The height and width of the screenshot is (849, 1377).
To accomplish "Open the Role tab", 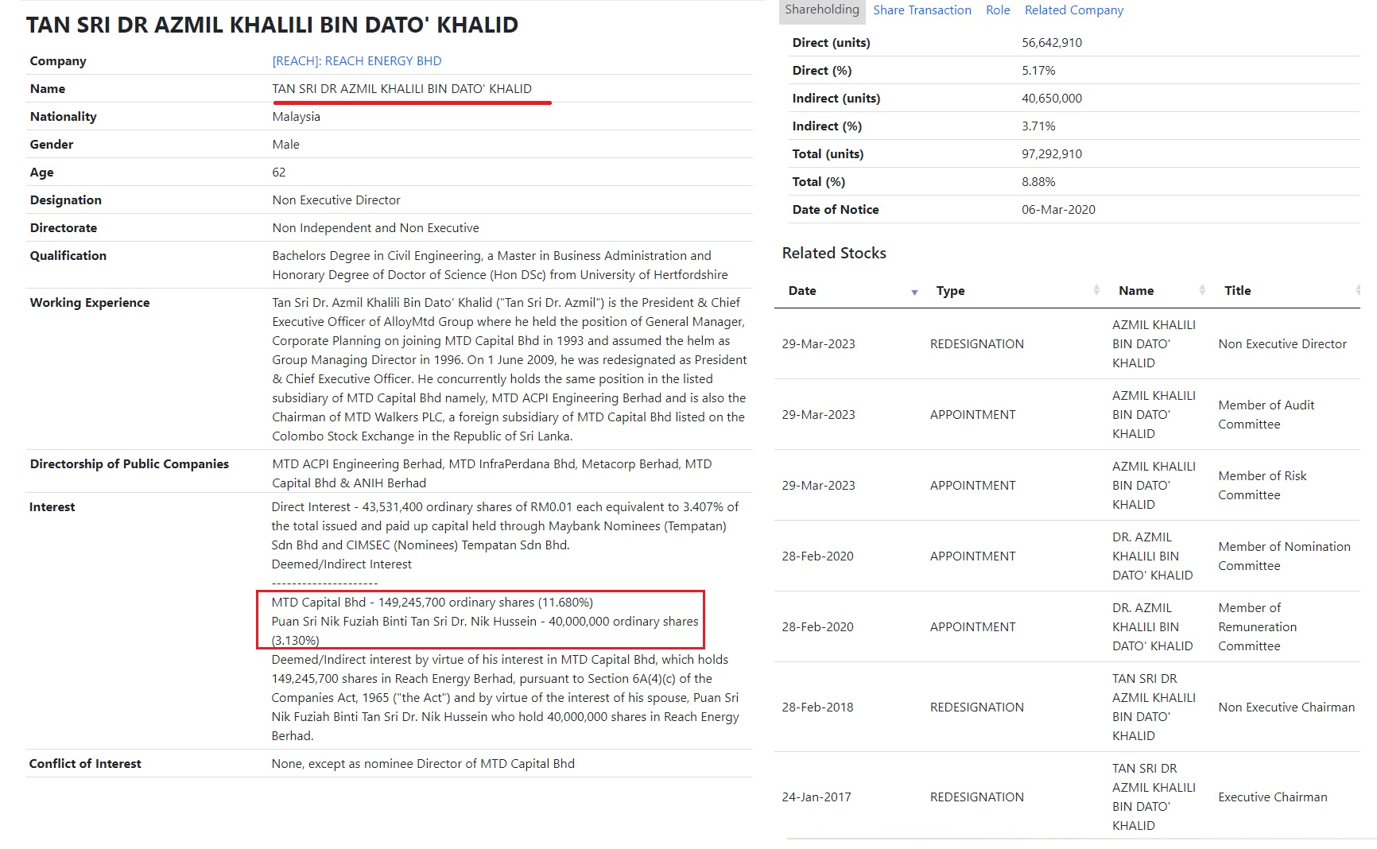I will (998, 10).
